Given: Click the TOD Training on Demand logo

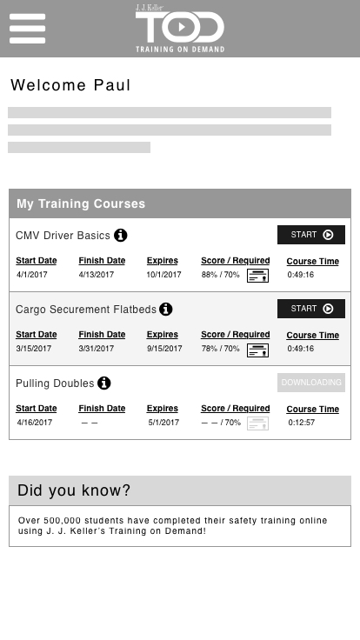Looking at the screenshot, I should (180, 29).
